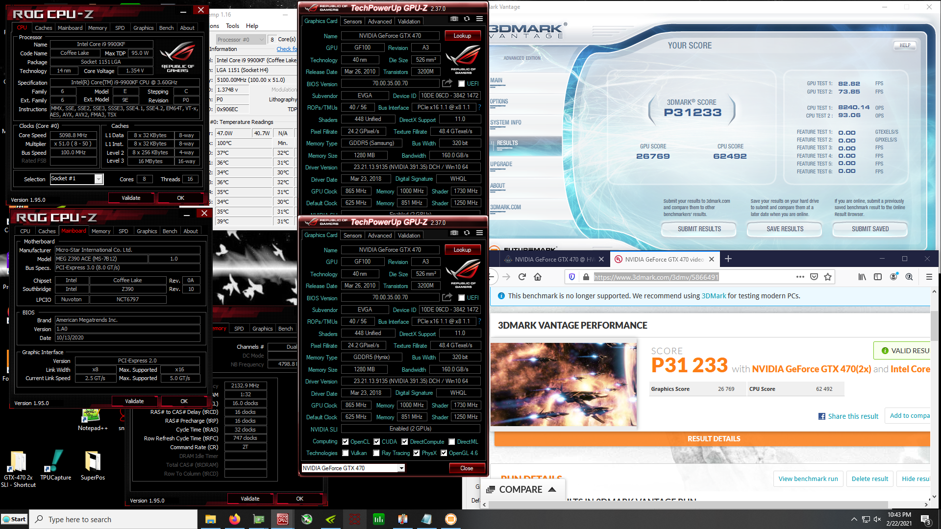Click the Firefox taskbar icon
Image resolution: width=941 pixels, height=529 pixels.
[235, 519]
